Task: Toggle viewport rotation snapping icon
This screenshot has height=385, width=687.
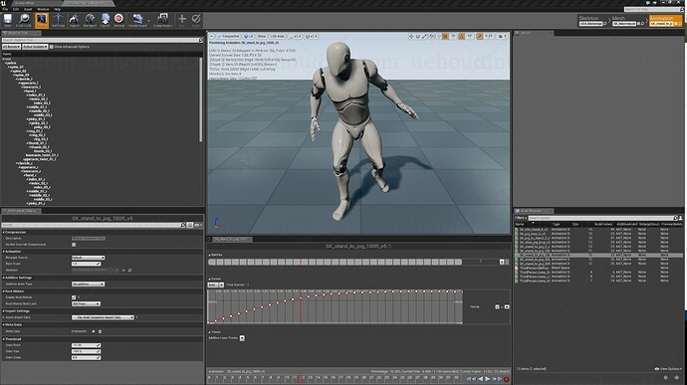Action: click(x=461, y=37)
